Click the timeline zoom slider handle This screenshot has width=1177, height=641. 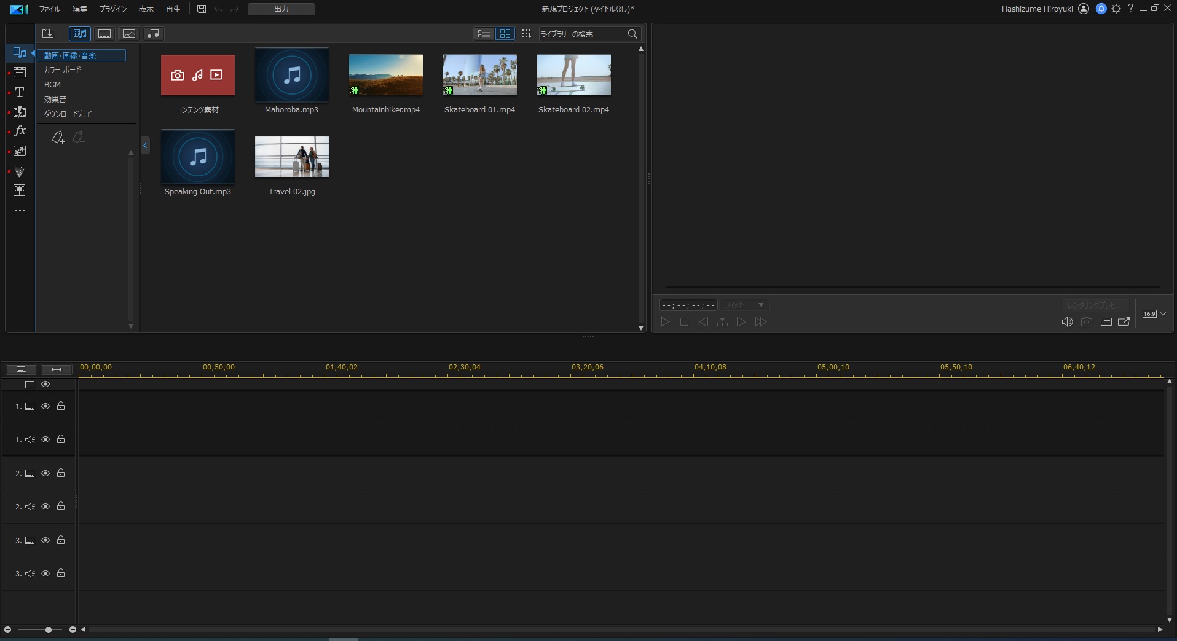[49, 630]
